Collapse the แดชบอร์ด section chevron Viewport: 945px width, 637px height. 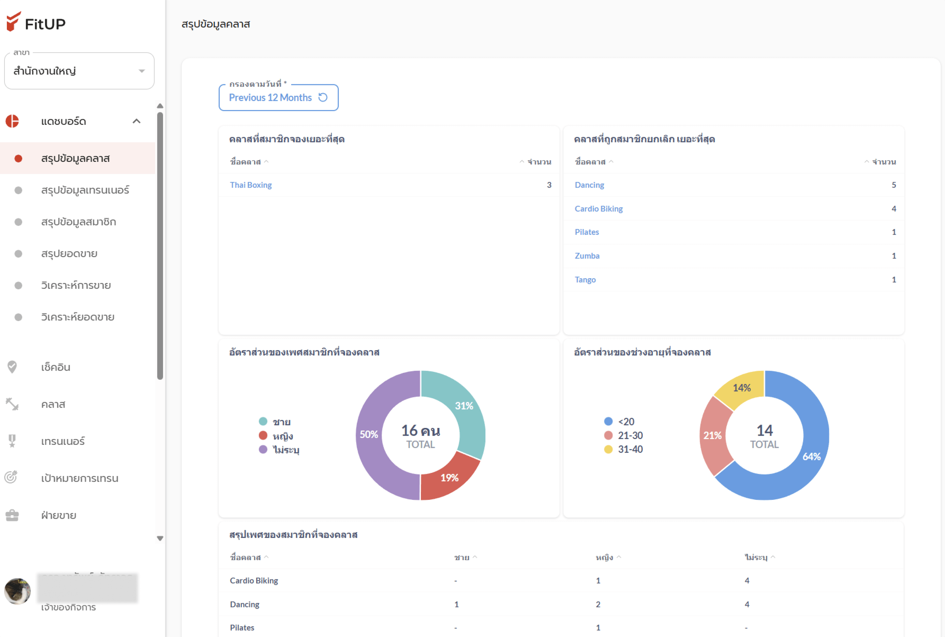click(137, 120)
